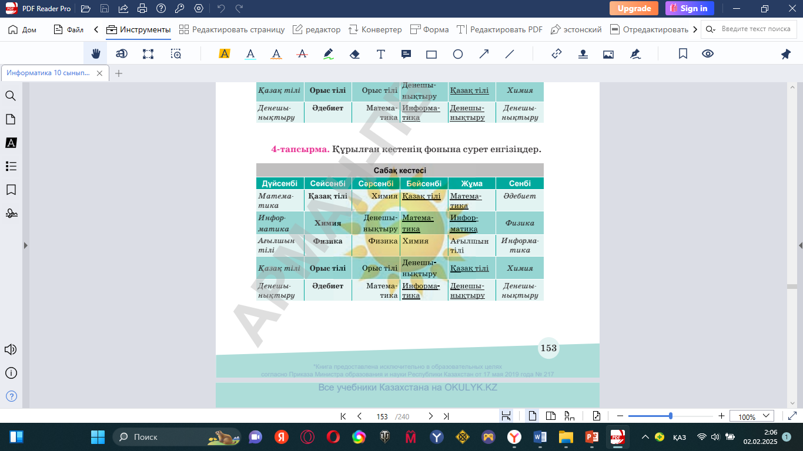Viewport: 803px width, 451px height.
Task: Open the search panel in left sidebar
Action: point(11,96)
